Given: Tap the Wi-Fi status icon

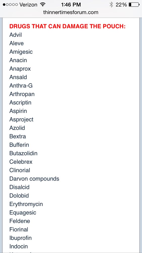Looking at the screenshot, I should coord(43,4).
